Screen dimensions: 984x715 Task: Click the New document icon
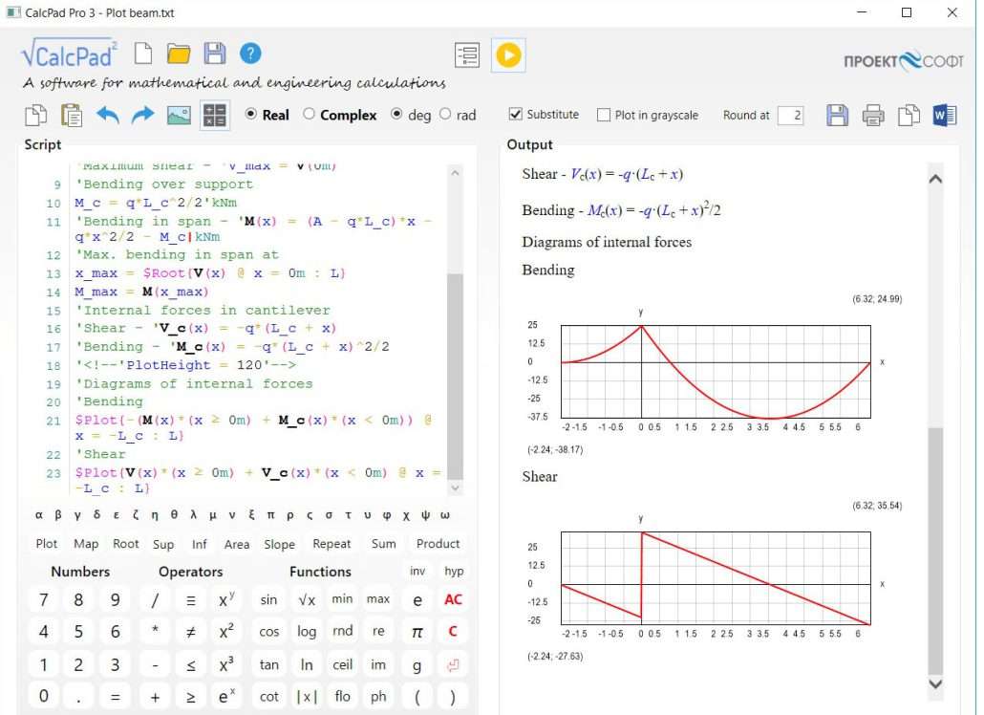point(143,54)
